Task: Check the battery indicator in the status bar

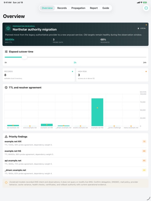Action: click(145, 3)
